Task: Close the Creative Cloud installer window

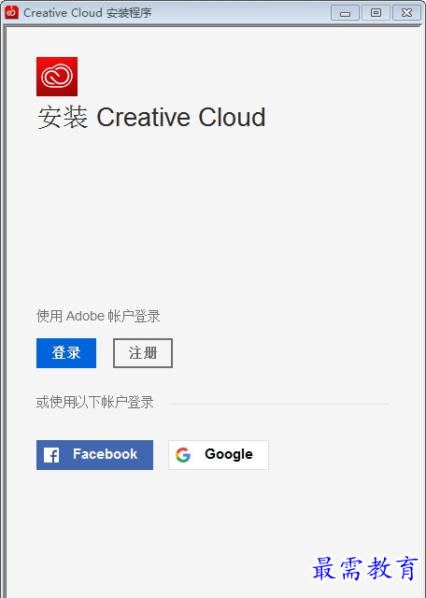Action: [x=406, y=13]
